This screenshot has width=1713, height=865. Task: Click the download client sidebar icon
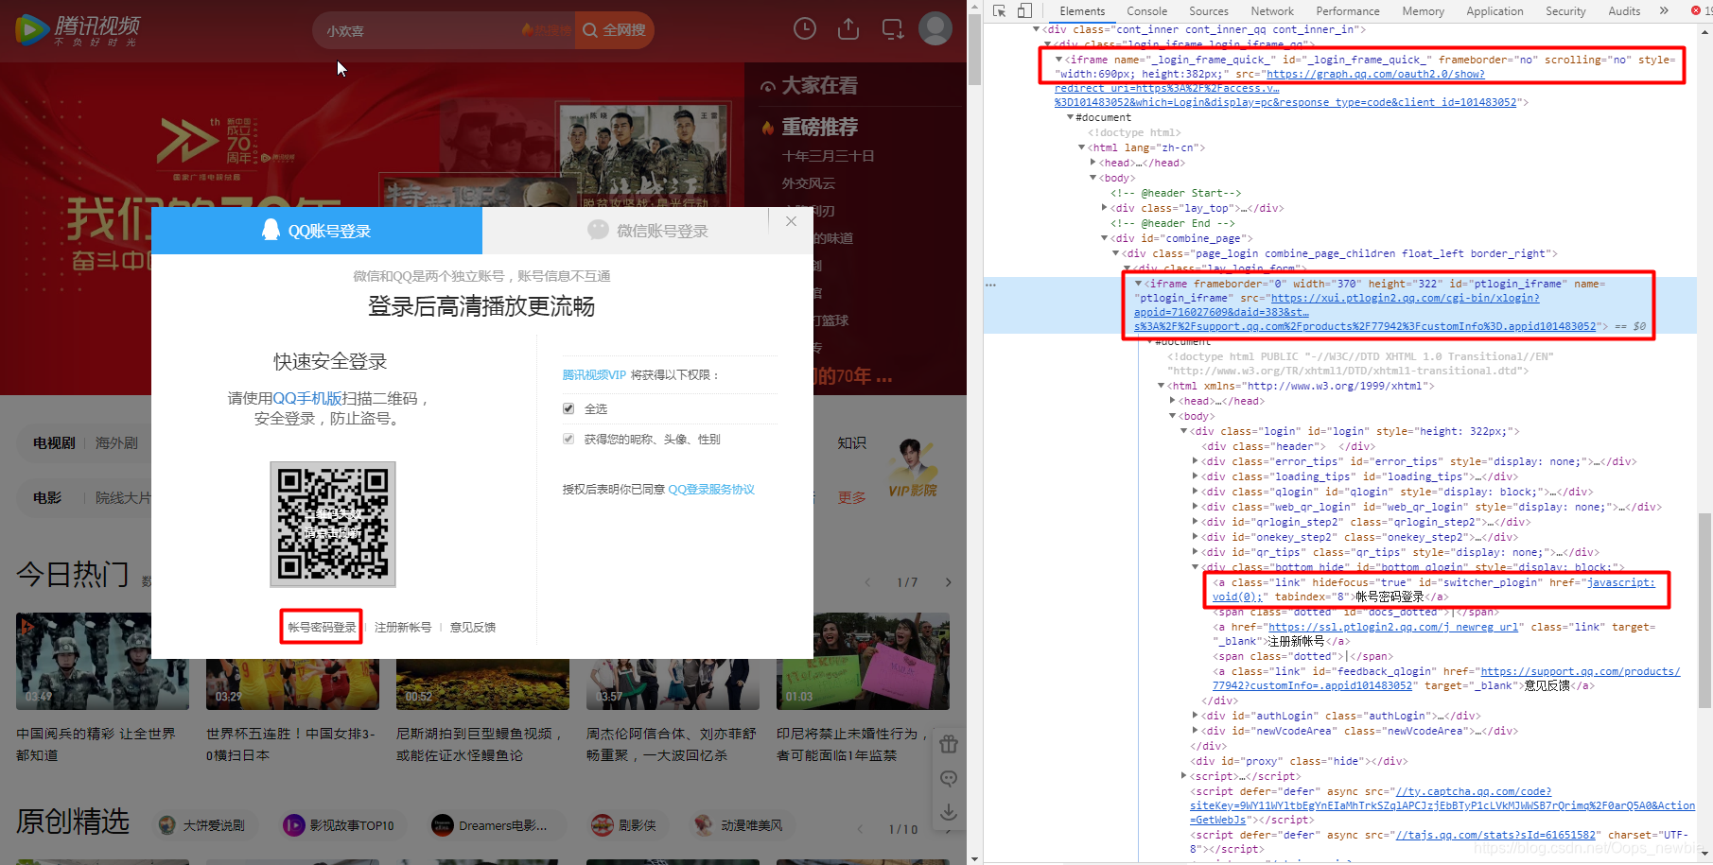coord(949,812)
